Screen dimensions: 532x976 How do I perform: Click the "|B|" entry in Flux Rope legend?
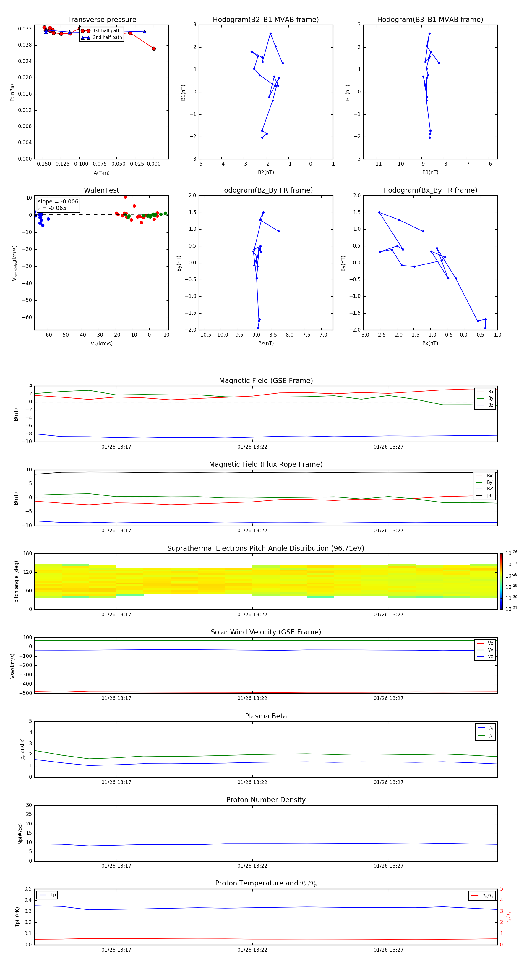485,496
